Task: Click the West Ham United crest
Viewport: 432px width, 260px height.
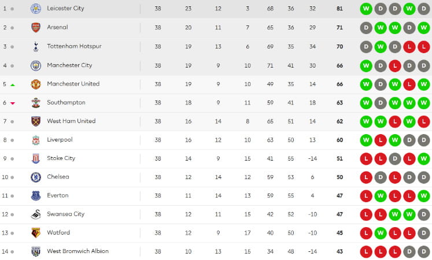Action: (x=36, y=121)
